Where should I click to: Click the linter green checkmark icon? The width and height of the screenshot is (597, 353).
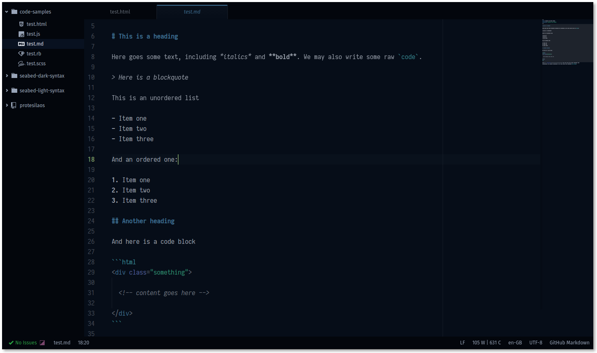(x=11, y=343)
